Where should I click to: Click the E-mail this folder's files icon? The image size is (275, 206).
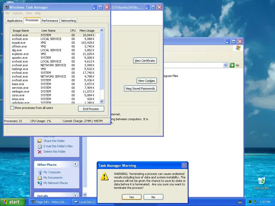tap(40, 146)
